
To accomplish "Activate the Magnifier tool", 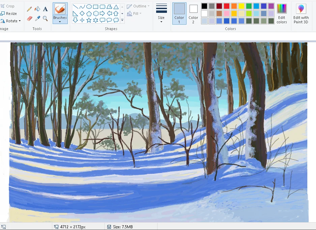I will pyautogui.click(x=45, y=18).
